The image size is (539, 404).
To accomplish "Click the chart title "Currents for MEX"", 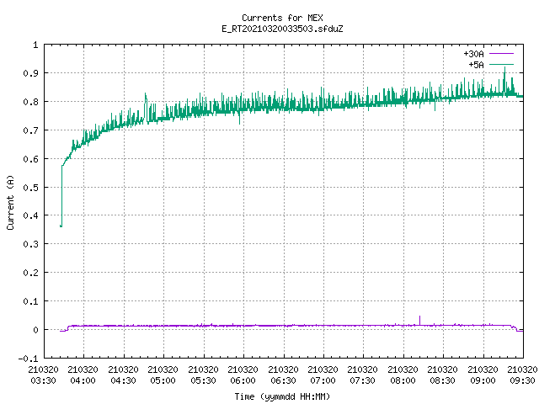I will (282, 18).
